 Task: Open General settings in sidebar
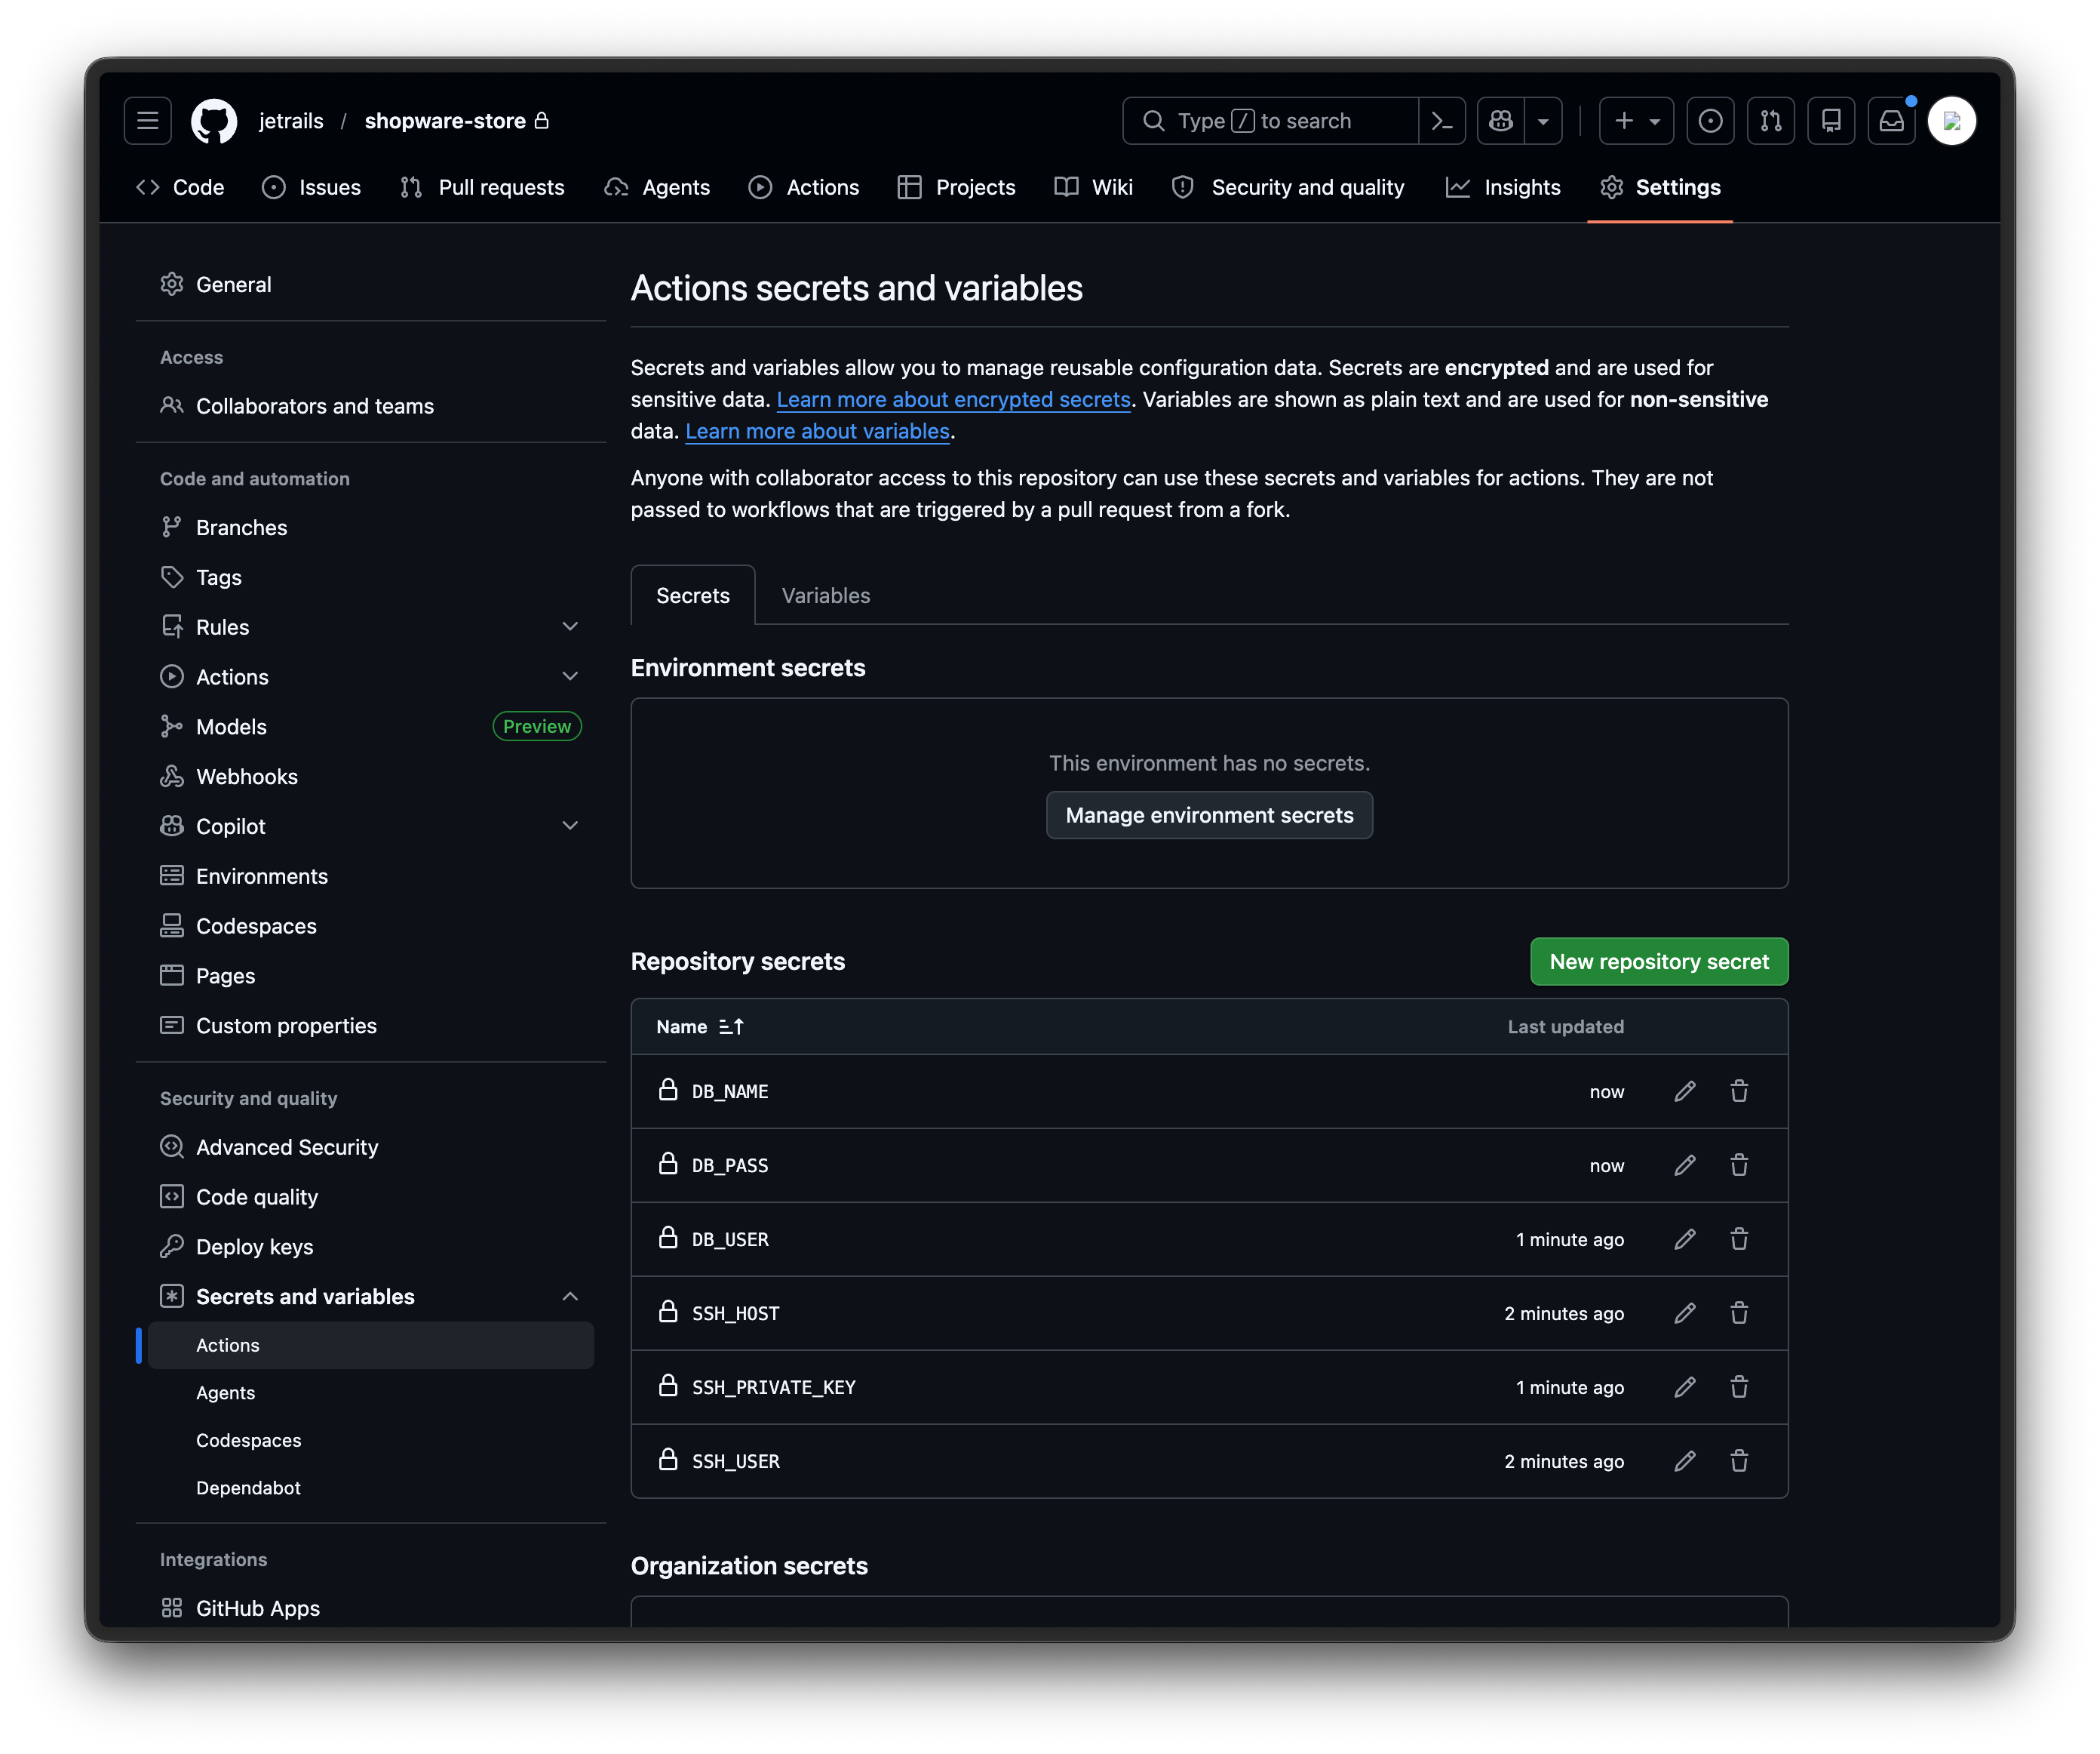[x=371, y=285]
